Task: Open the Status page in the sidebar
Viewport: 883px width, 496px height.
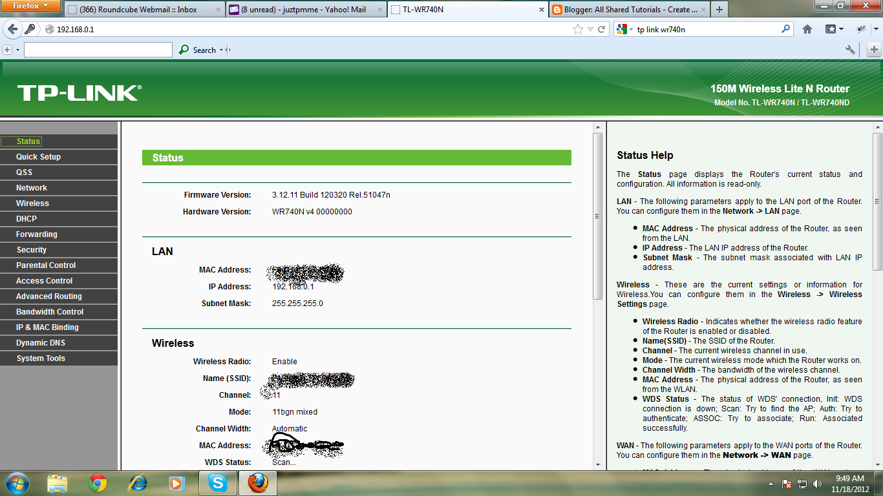Action: (x=28, y=141)
